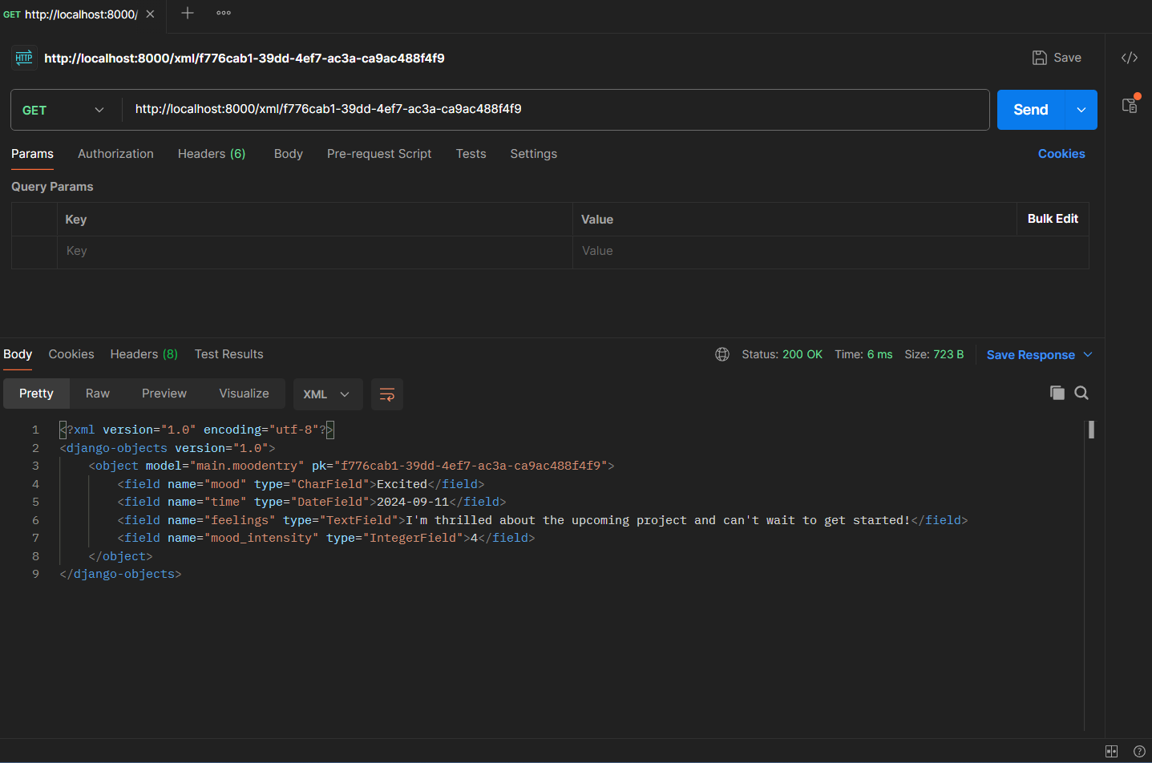The image size is (1152, 763).
Task: Click the closing django-objects tag line
Action: [120, 574]
